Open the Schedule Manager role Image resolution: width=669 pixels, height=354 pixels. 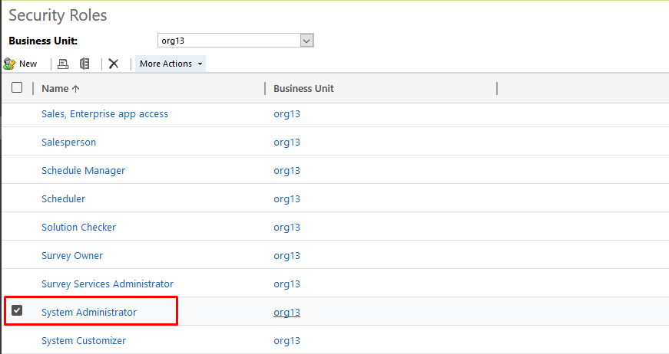click(83, 171)
